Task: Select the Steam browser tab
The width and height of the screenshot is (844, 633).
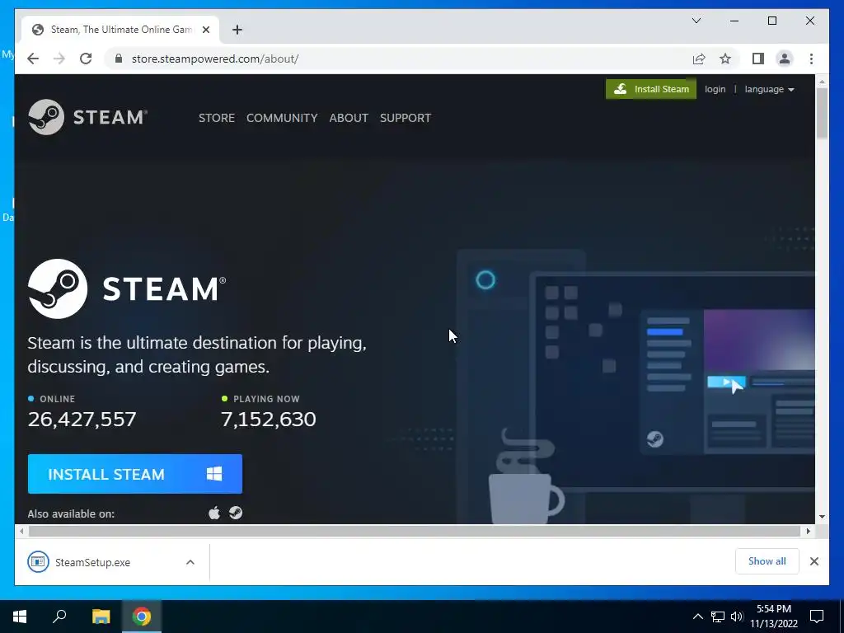Action: (x=120, y=30)
